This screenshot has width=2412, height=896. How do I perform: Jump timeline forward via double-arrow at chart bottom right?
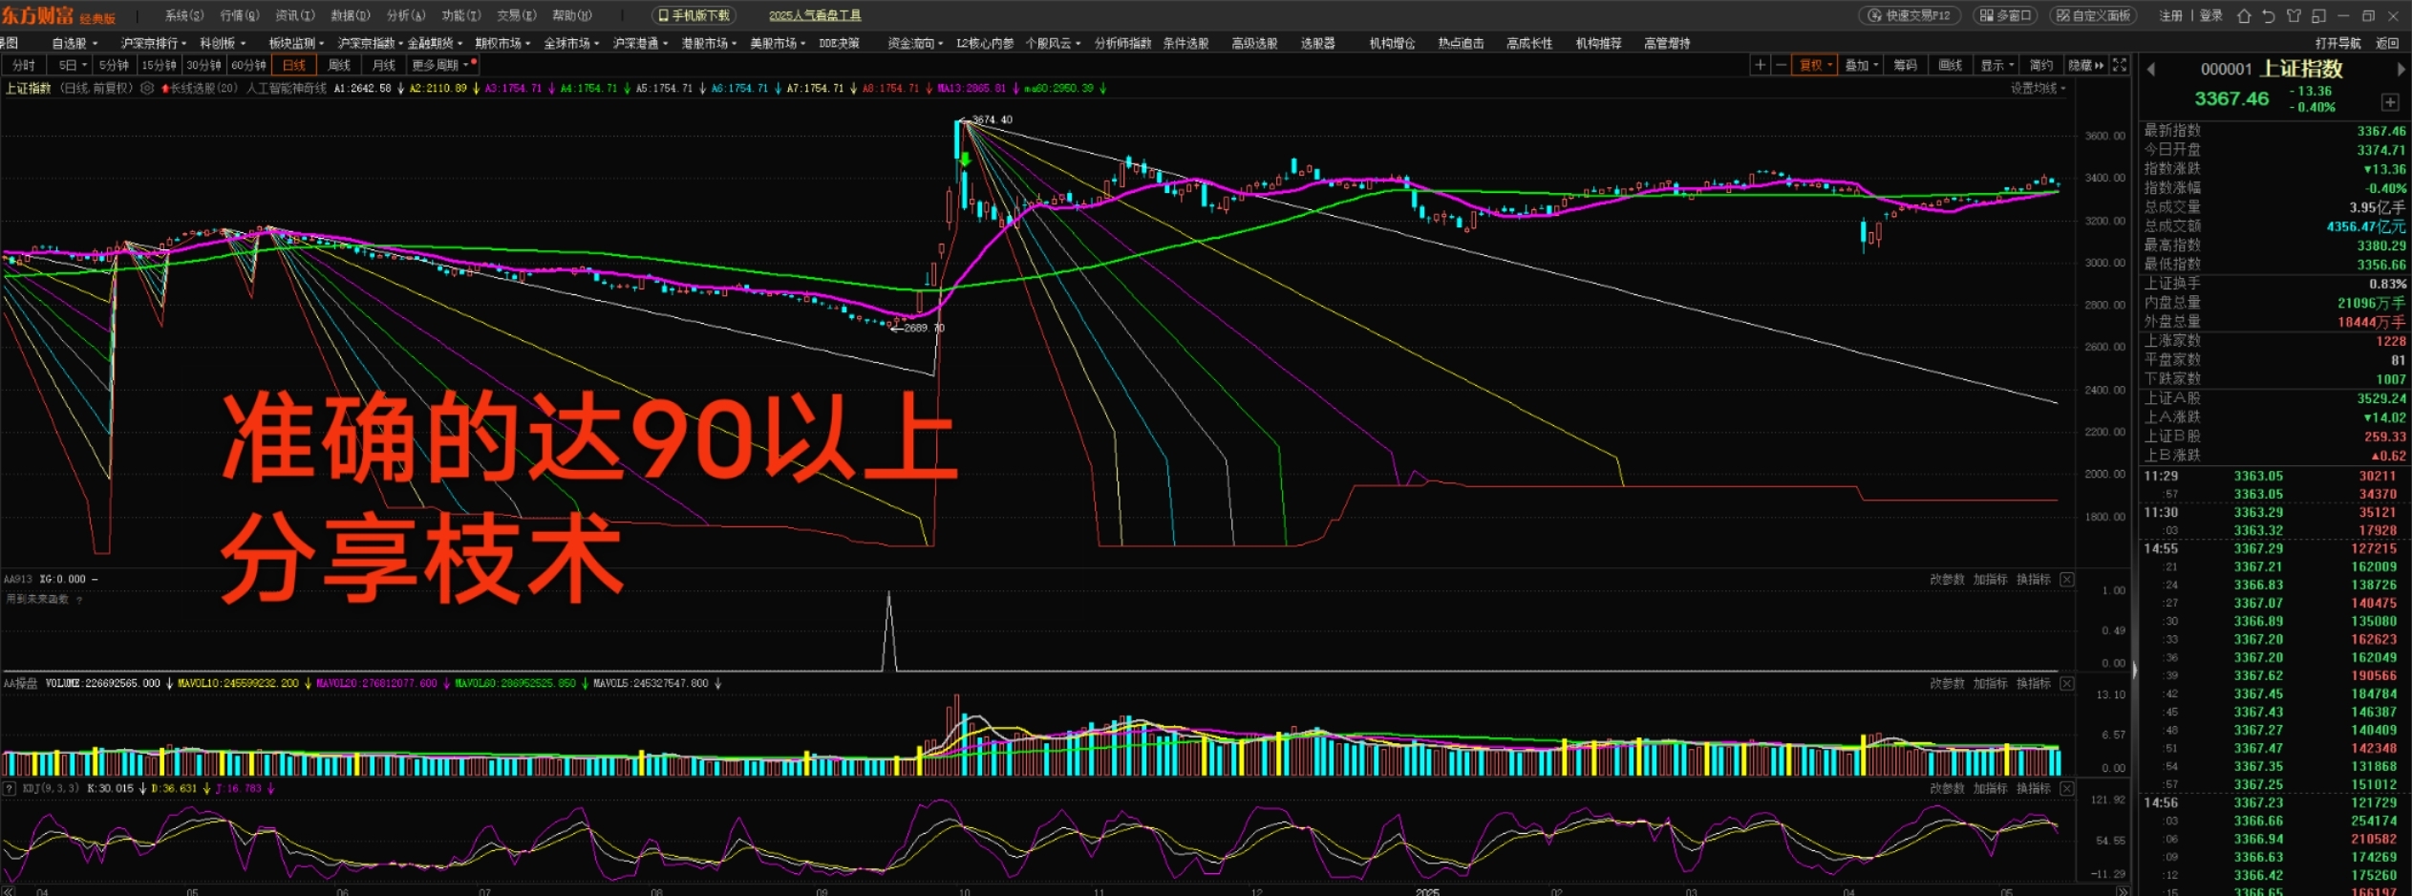2123,891
